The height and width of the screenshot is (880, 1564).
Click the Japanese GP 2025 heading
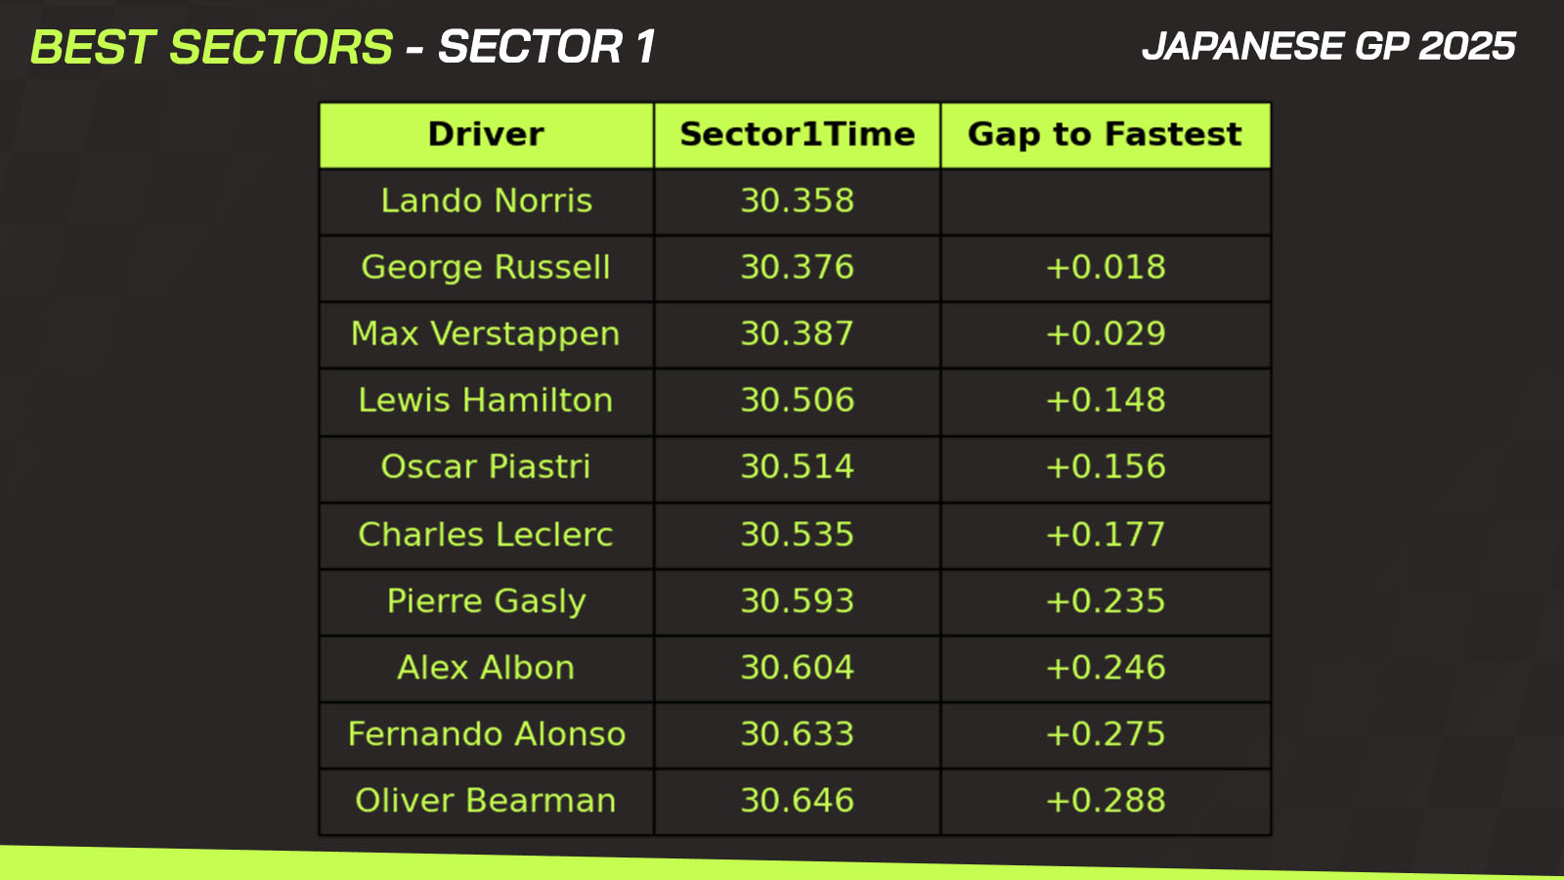point(1328,46)
